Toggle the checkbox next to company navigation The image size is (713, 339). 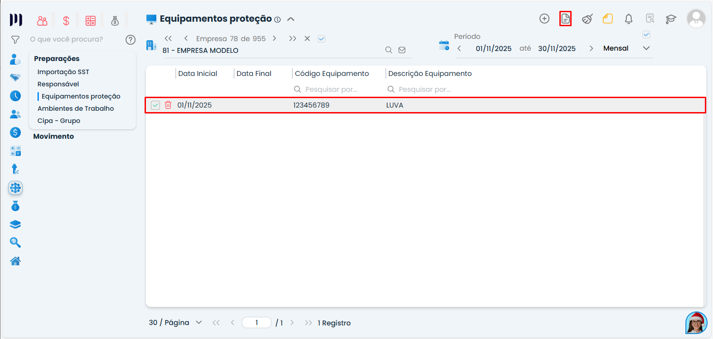[321, 39]
